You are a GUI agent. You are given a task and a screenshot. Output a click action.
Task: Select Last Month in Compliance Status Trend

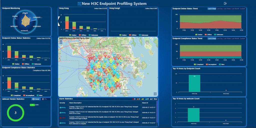coord(235,39)
